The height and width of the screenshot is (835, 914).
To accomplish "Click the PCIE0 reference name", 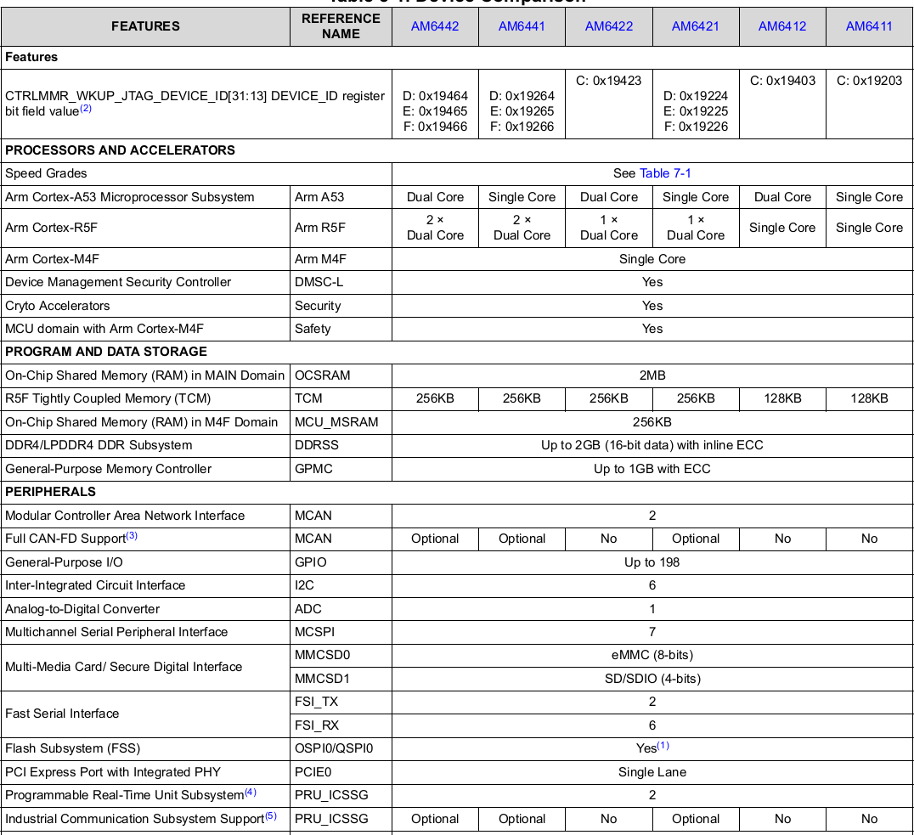I will tap(313, 772).
